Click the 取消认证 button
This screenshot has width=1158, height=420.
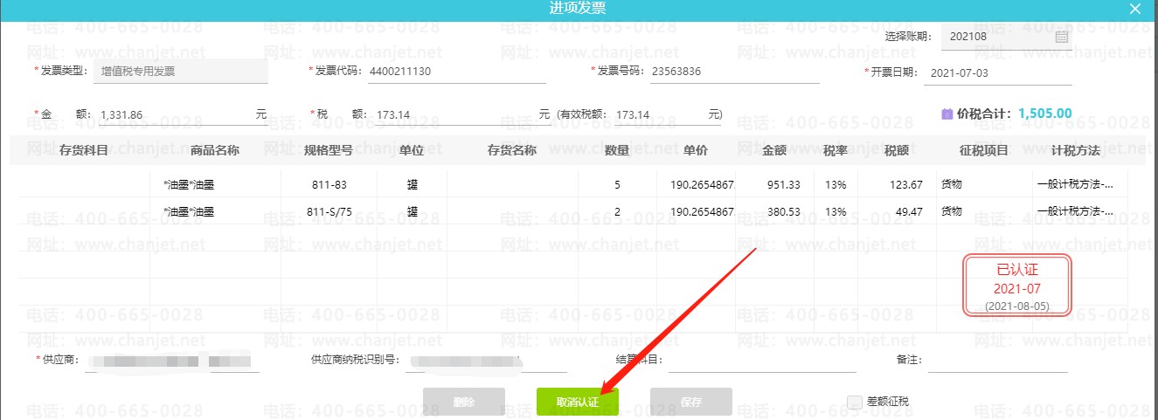(578, 402)
